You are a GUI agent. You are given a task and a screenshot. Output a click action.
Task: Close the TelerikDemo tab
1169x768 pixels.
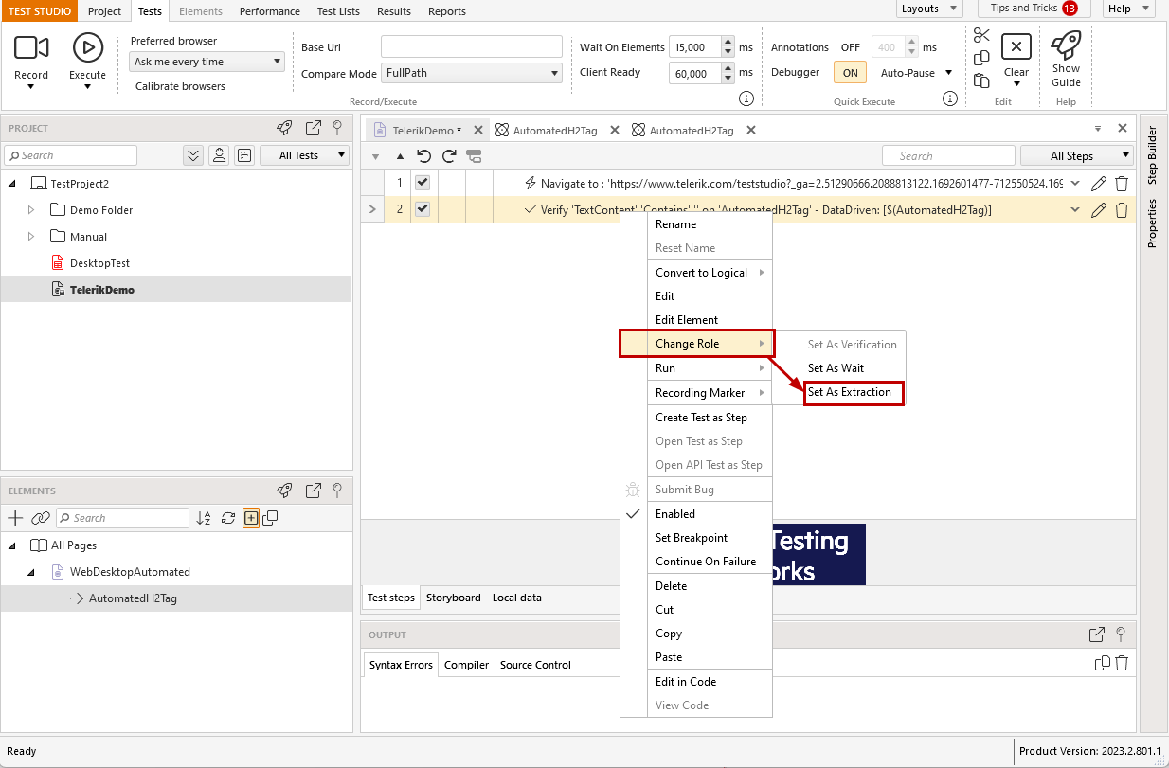coord(478,131)
